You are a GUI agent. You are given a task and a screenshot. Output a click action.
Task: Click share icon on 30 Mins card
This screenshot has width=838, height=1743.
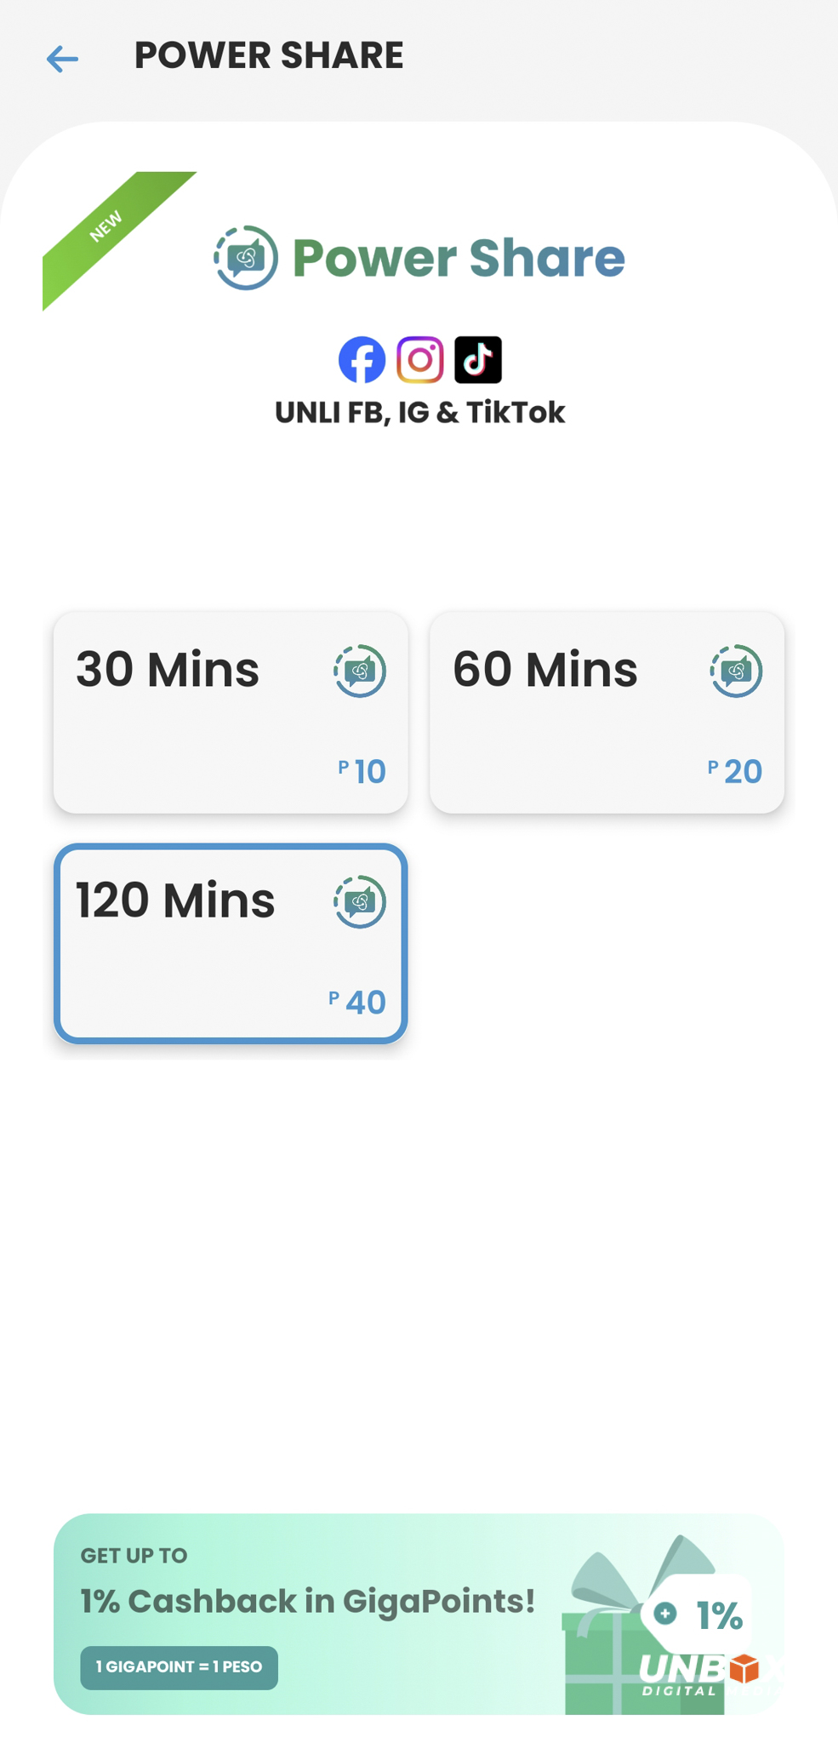[x=360, y=671]
